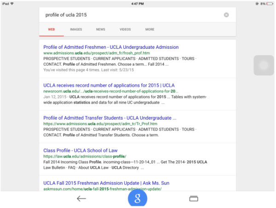Clear the search query with X icon

click(x=226, y=15)
